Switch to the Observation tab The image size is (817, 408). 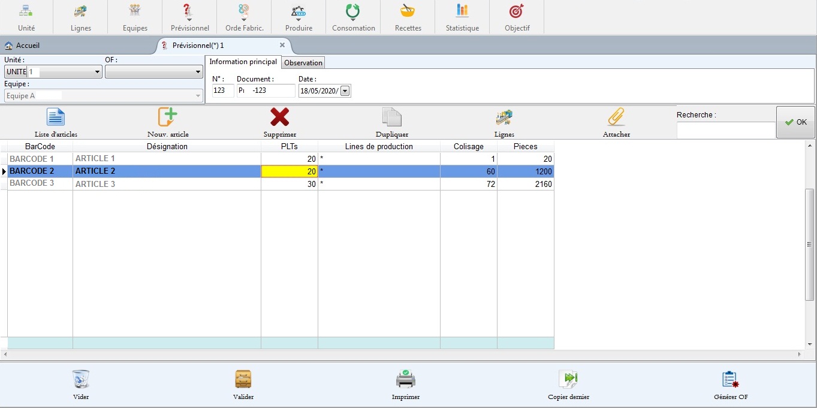click(x=303, y=63)
